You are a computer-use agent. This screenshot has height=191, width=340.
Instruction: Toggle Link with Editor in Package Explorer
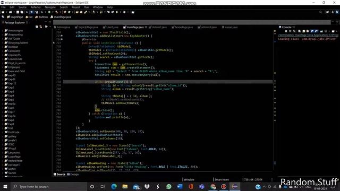pos(41,27)
